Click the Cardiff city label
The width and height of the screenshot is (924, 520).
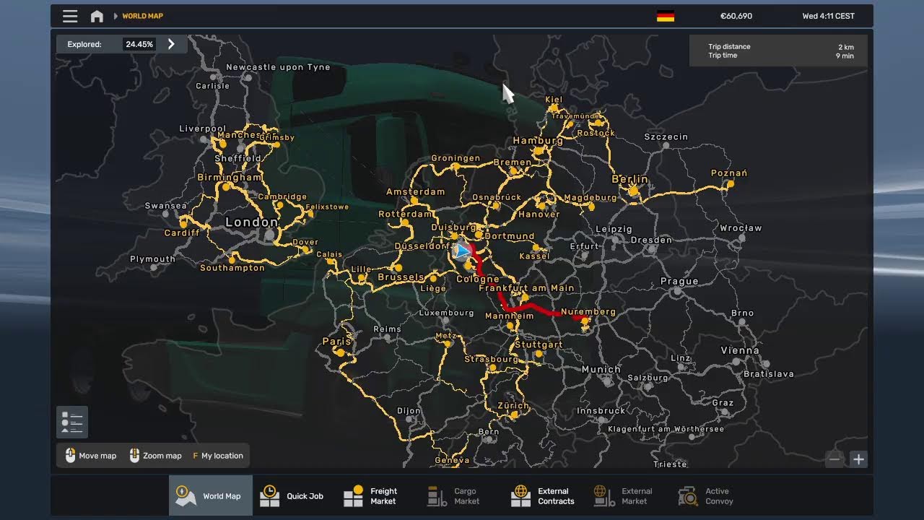pyautogui.click(x=182, y=233)
